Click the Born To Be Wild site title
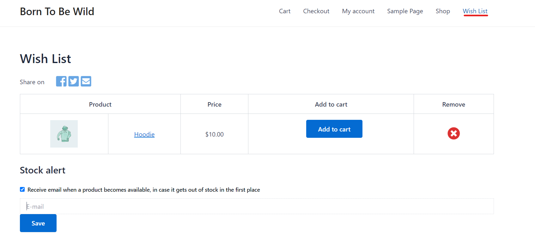The image size is (535, 251). coord(57,12)
